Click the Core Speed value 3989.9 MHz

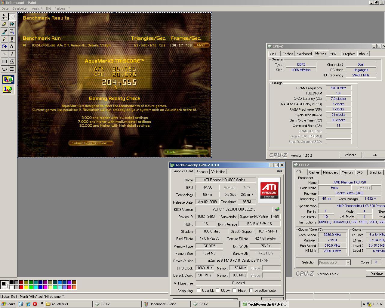click(x=332, y=235)
